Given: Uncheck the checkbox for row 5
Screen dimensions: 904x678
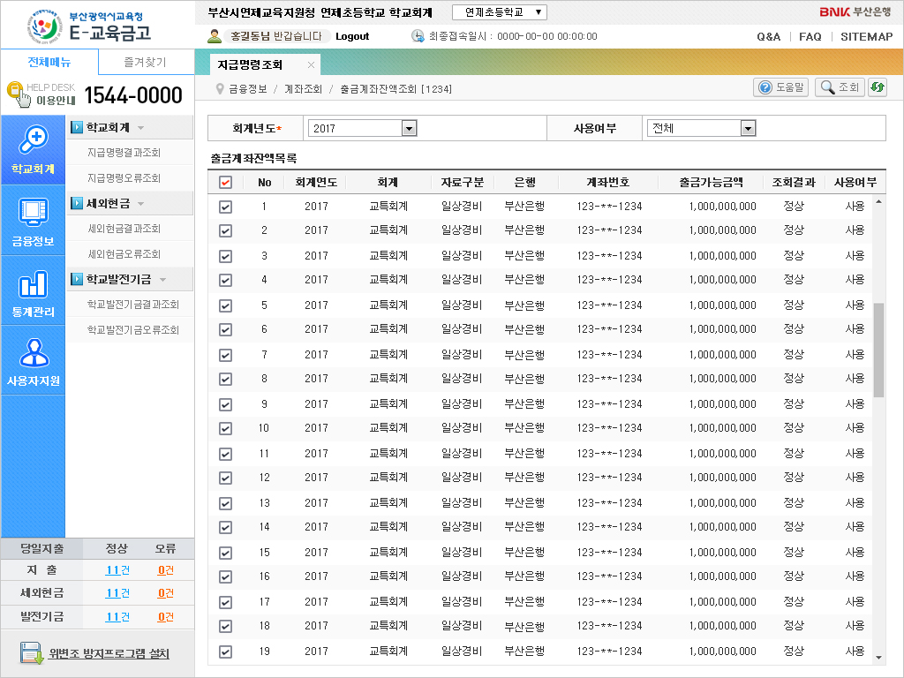Looking at the screenshot, I should [225, 305].
